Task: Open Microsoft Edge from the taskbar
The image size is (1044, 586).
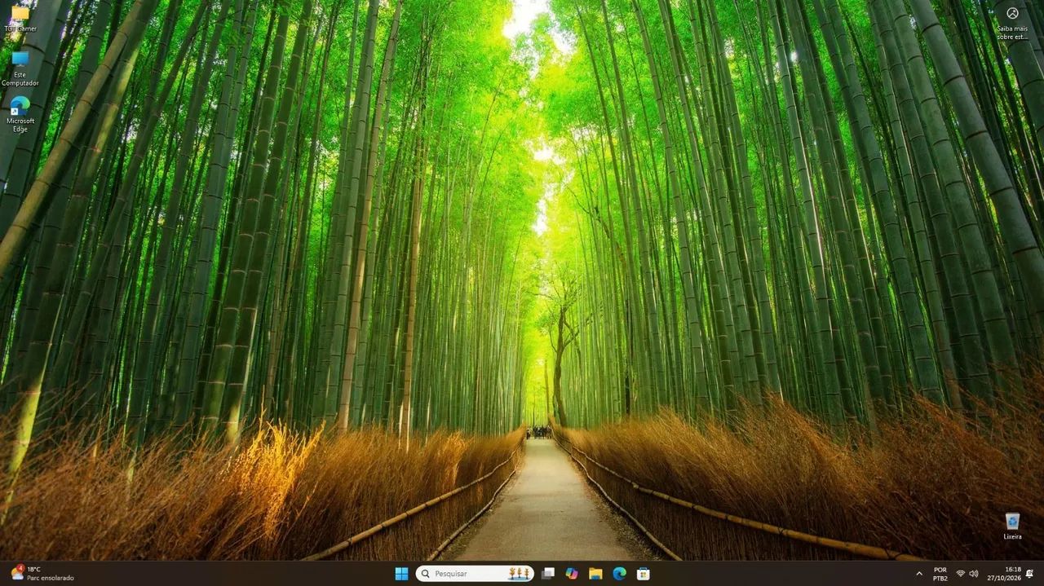Action: coord(619,574)
